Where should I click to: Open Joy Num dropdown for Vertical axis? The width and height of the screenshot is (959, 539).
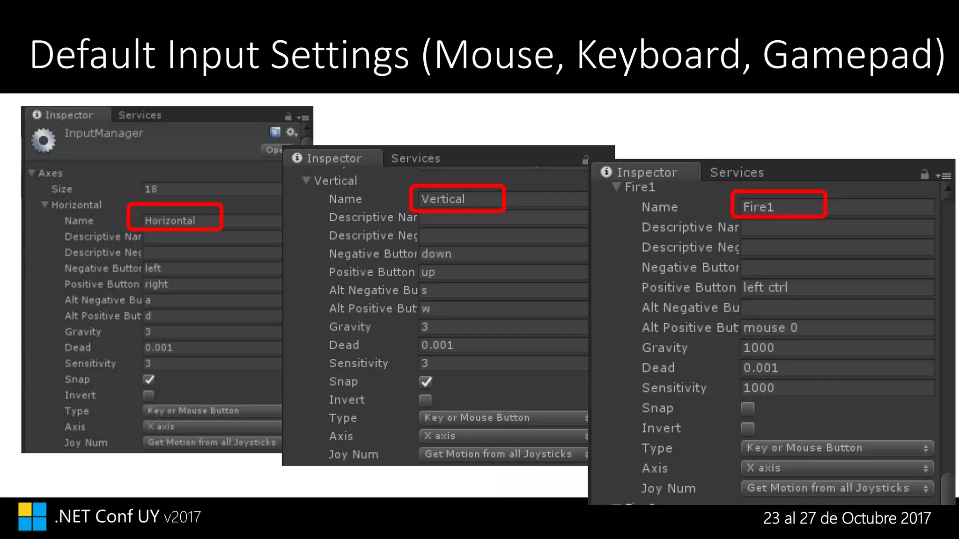point(504,454)
